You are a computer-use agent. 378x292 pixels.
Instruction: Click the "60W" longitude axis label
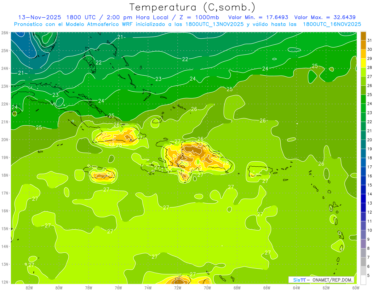click(x=356, y=287)
